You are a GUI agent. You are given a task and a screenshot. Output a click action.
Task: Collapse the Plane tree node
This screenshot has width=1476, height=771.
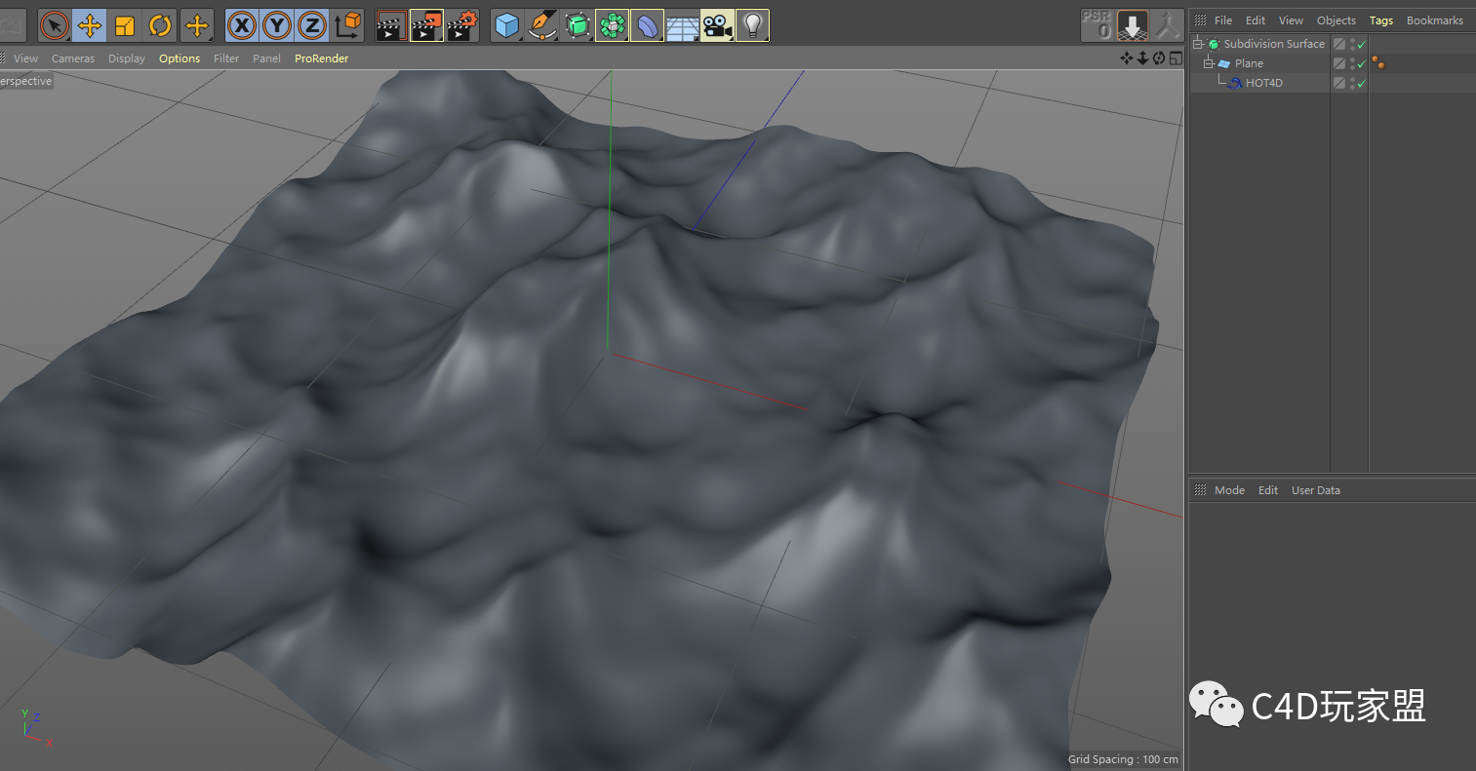[1208, 63]
